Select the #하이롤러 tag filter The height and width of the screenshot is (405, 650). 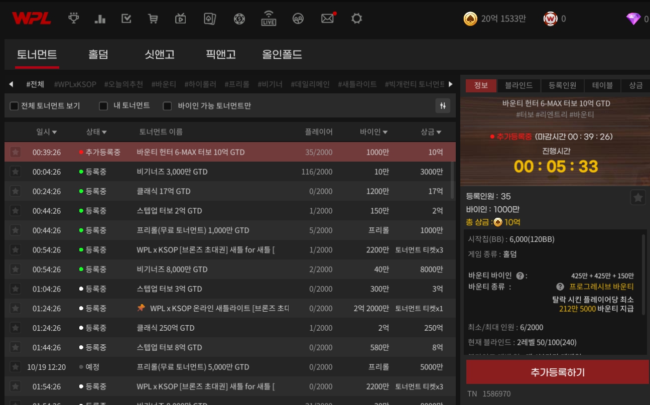(200, 84)
